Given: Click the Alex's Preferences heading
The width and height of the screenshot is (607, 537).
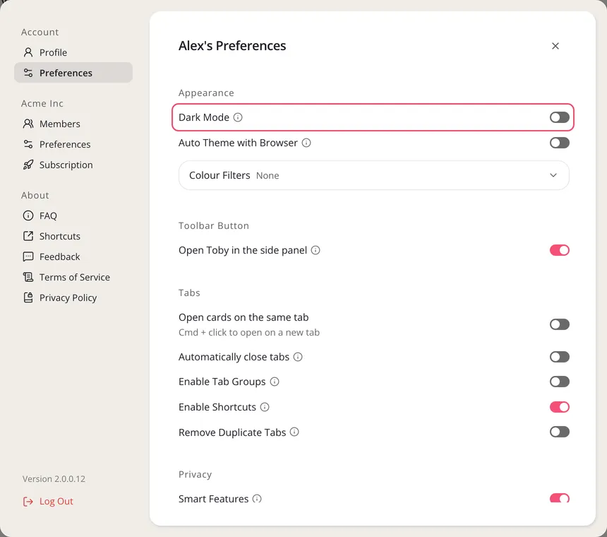Looking at the screenshot, I should pyautogui.click(x=232, y=46).
